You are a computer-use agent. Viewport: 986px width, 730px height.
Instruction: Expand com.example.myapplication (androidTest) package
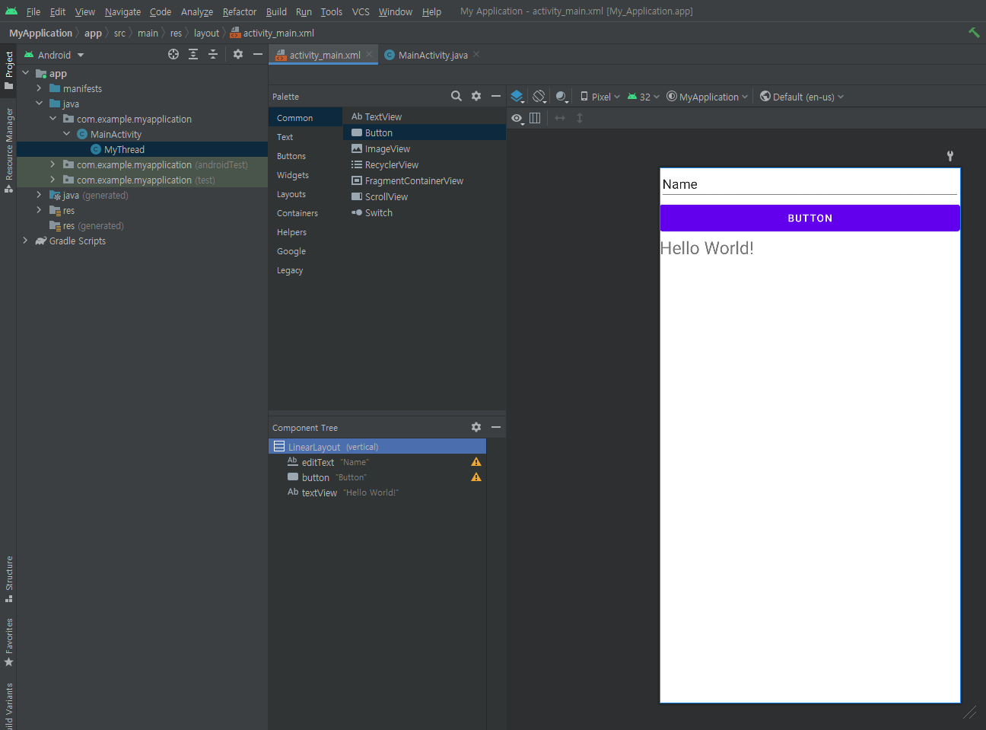click(53, 164)
